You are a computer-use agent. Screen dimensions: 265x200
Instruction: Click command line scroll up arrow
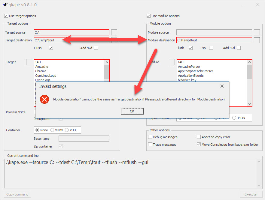(259, 162)
